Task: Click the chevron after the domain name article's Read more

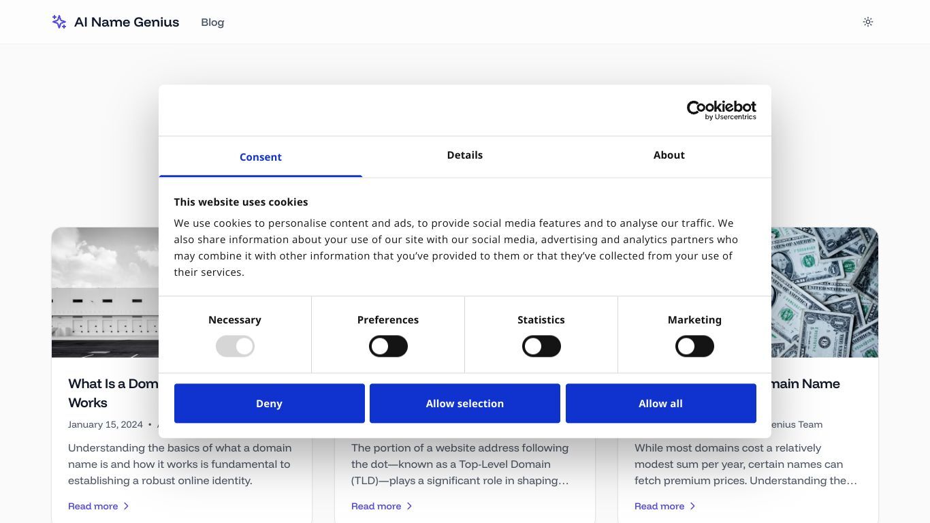Action: pos(126,506)
